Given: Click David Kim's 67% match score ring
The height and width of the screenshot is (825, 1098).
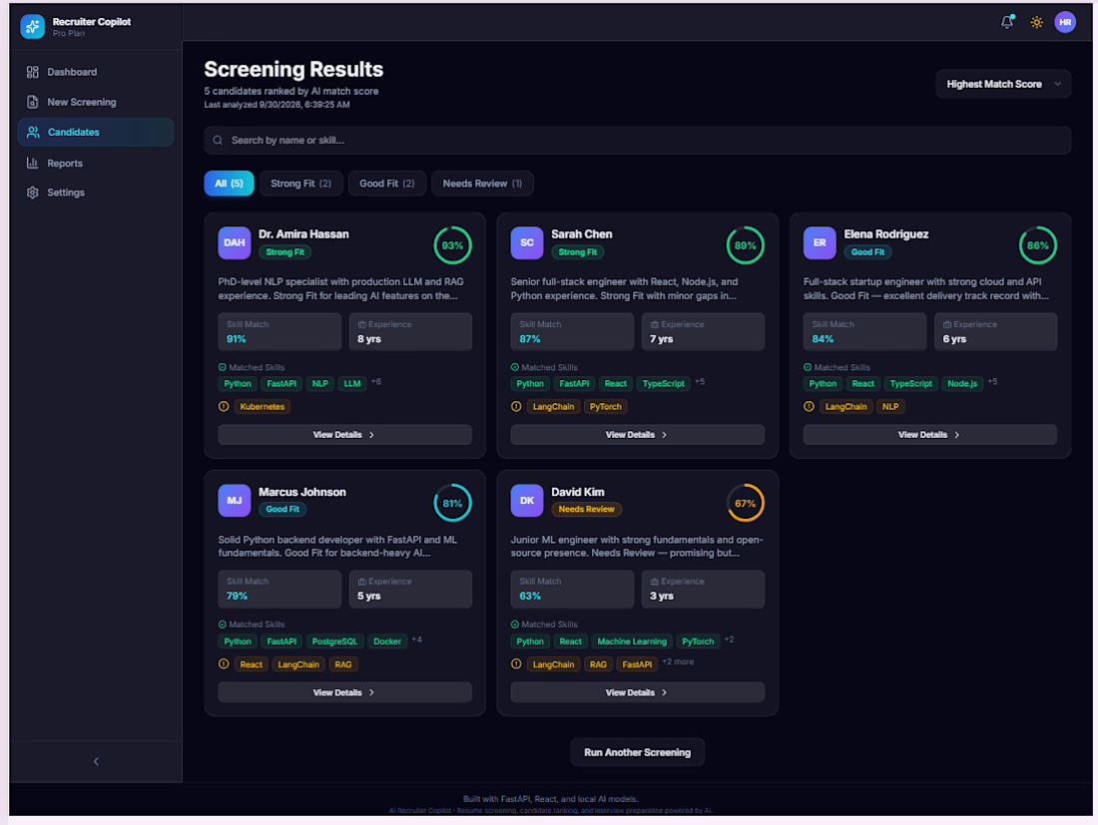Looking at the screenshot, I should 745,503.
